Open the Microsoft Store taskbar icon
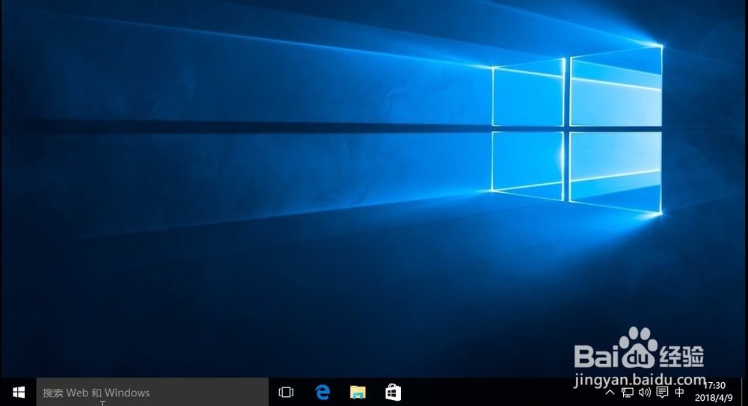The height and width of the screenshot is (406, 748). coord(393,392)
